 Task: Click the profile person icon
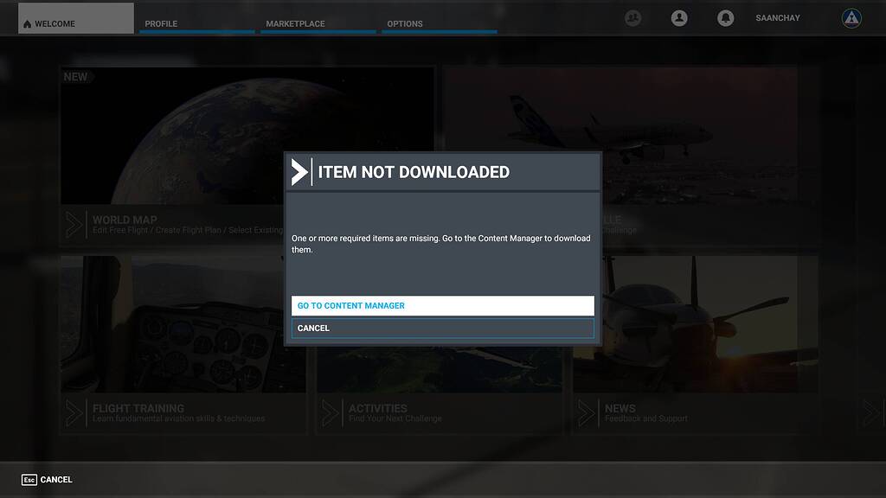tap(679, 17)
